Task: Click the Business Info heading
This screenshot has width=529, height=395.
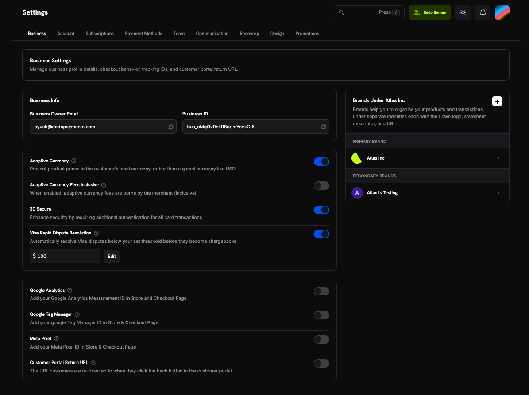Action: pos(45,100)
